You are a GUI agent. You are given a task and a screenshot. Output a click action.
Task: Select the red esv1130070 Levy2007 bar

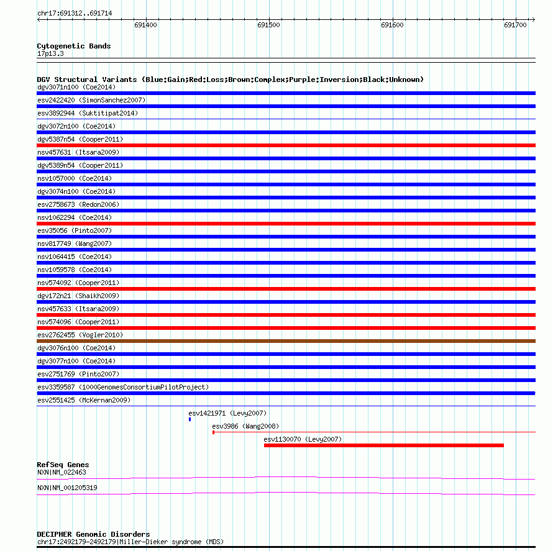(x=384, y=445)
